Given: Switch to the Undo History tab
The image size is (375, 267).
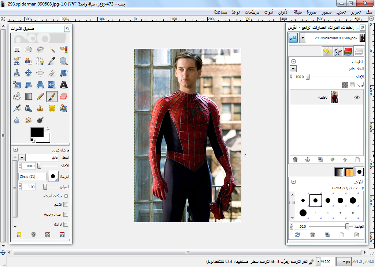Looking at the screenshot, I should coord(327,51).
